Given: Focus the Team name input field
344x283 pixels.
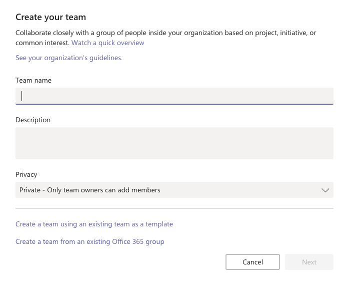Looking at the screenshot, I should [x=174, y=96].
